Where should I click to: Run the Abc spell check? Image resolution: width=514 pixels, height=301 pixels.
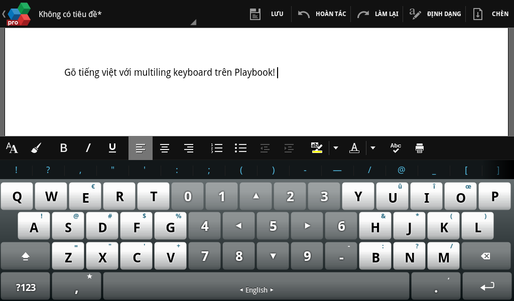396,148
